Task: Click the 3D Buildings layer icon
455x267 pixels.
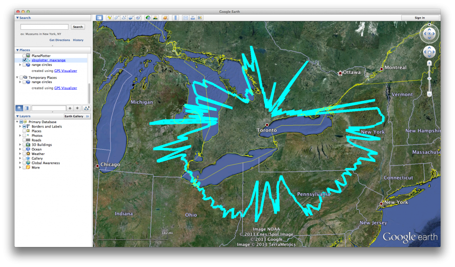Action: click(28, 144)
